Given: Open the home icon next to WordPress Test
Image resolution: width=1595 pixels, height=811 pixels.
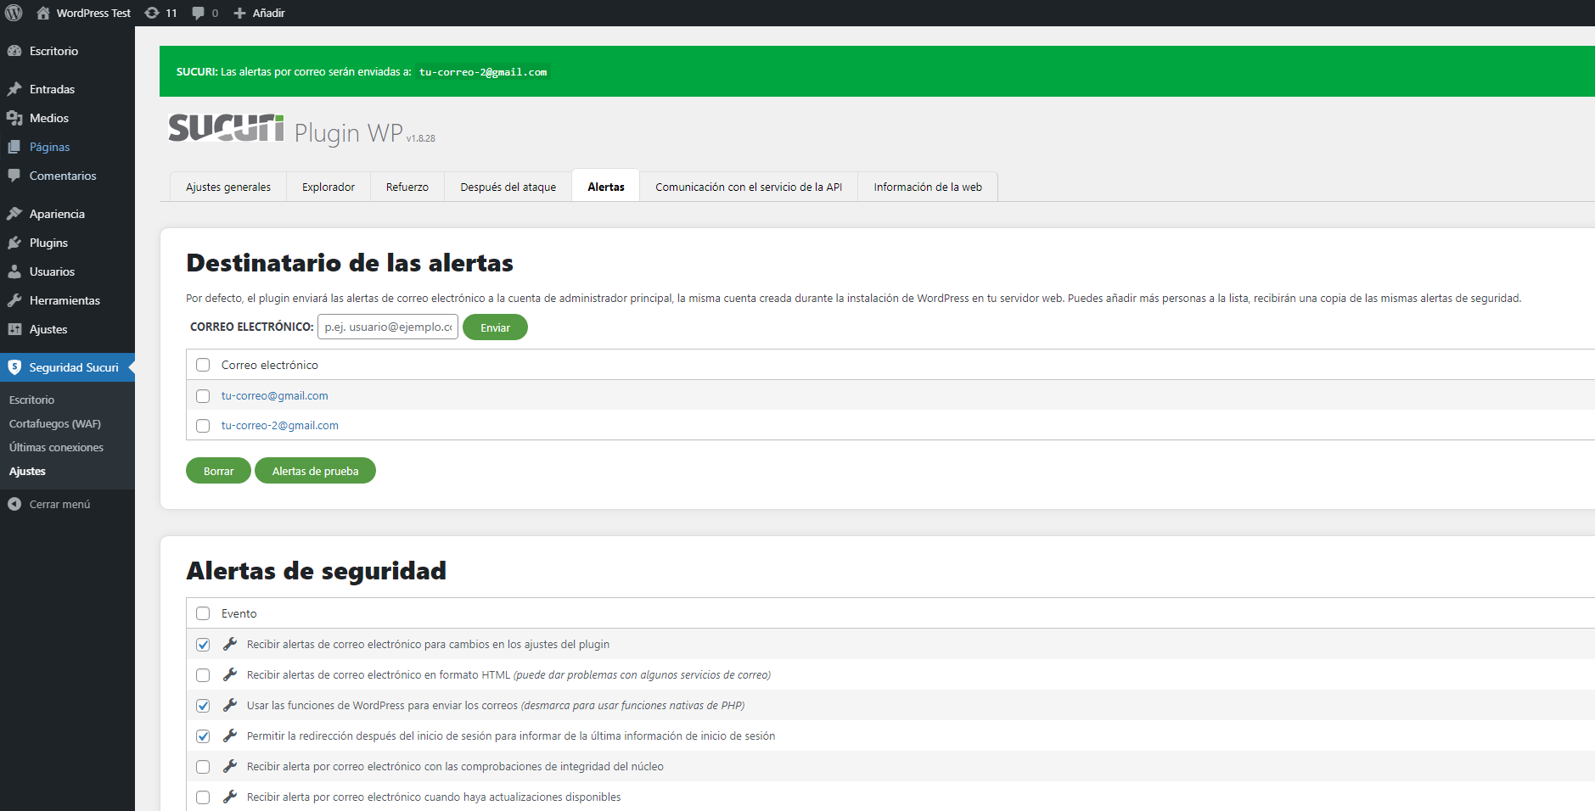Looking at the screenshot, I should (x=43, y=13).
